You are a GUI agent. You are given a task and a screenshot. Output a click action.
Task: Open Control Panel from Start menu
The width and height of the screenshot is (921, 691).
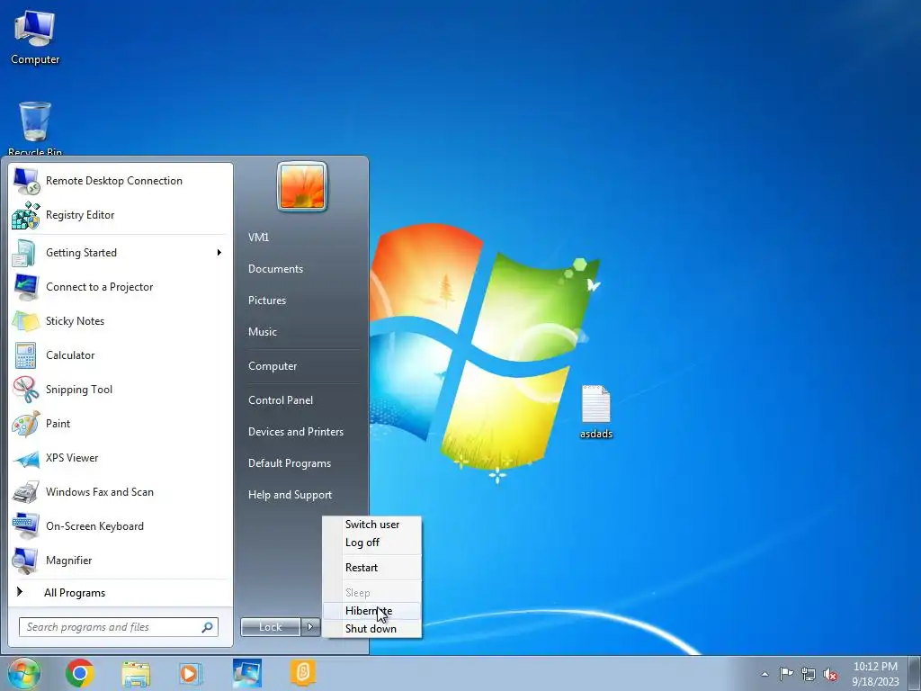pos(281,400)
